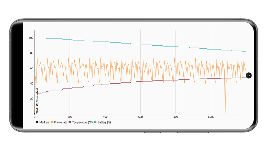The height and width of the screenshot is (151, 269).
Task: Click the x-axis value 800
Action: point(176,117)
